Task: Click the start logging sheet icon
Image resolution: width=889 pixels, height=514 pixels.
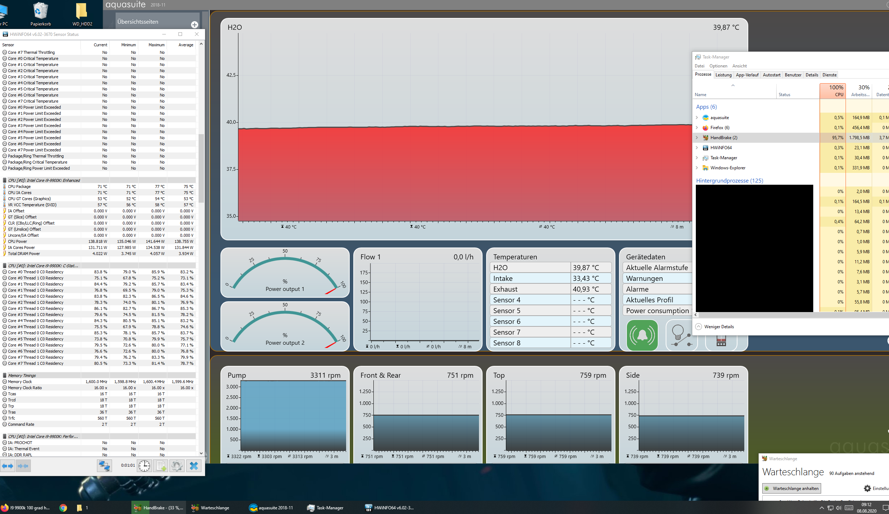Action: [161, 466]
